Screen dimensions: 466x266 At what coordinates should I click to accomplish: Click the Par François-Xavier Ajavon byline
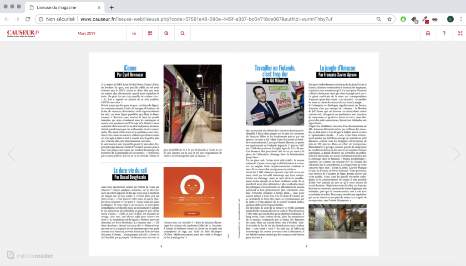point(337,75)
